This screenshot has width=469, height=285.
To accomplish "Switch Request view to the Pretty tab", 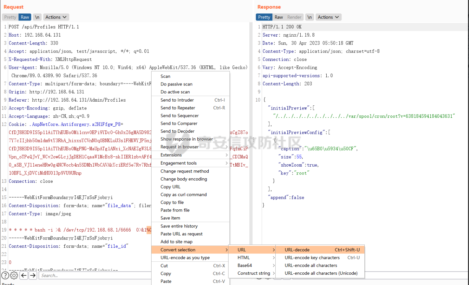I will (10, 17).
